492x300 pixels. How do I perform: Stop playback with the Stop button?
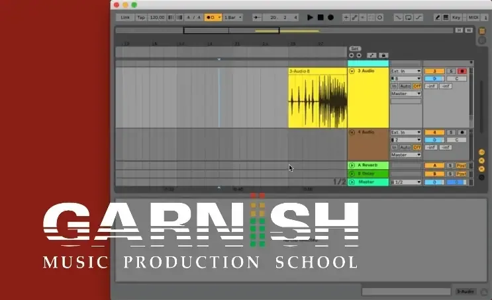click(x=320, y=18)
